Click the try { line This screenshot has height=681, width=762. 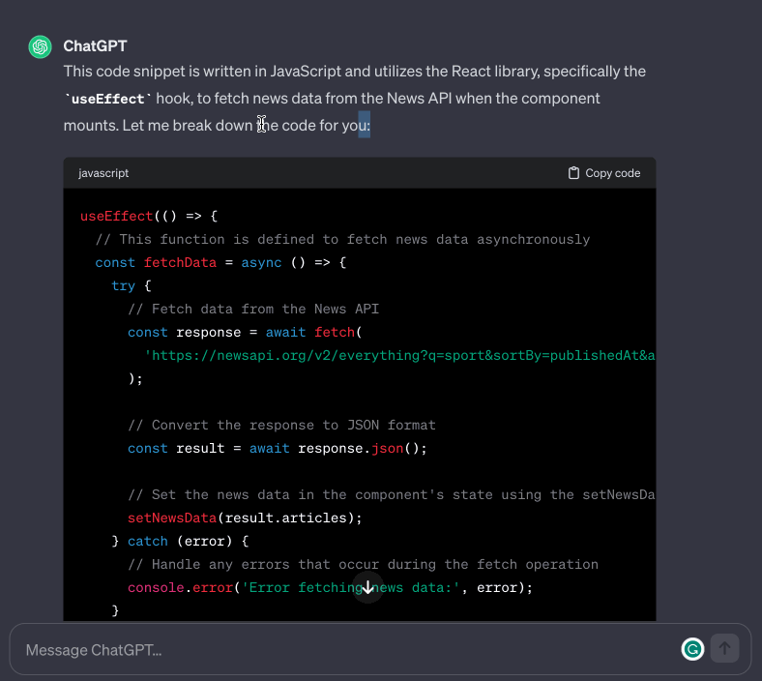[x=132, y=285]
